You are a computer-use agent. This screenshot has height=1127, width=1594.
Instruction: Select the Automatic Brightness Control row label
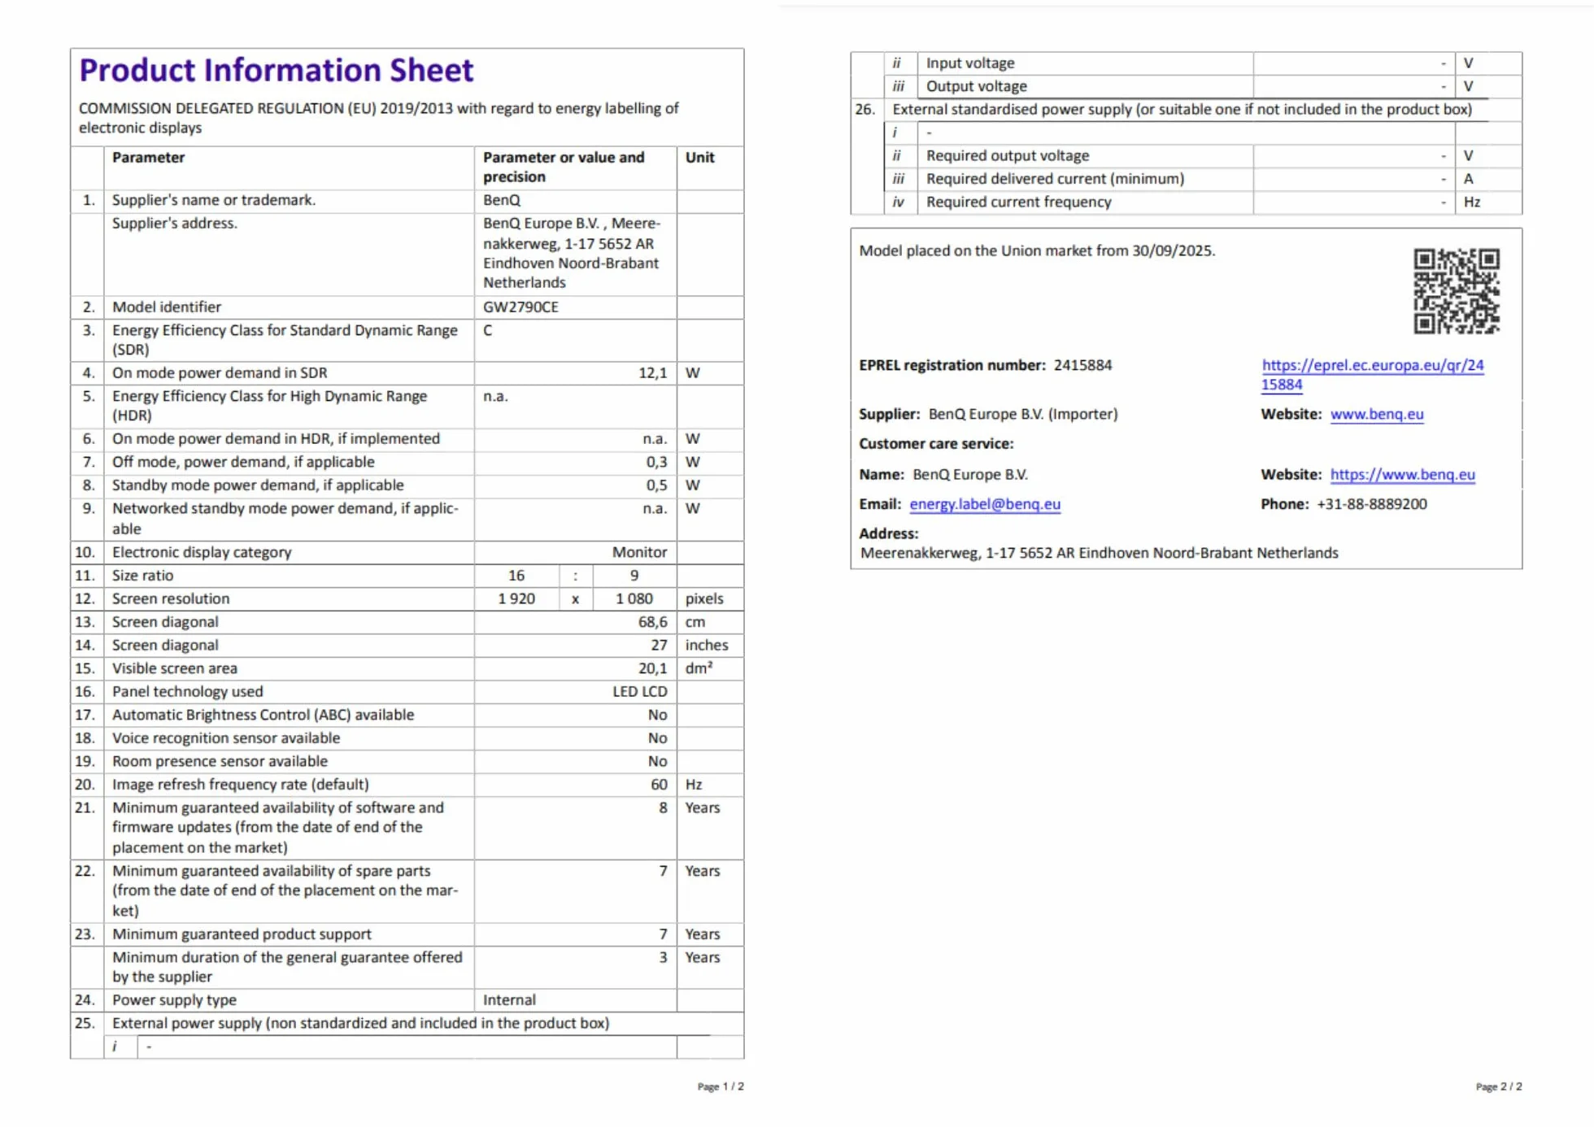263,716
